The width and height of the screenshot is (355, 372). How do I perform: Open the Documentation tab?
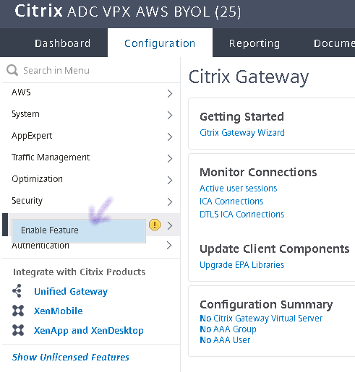coord(334,43)
